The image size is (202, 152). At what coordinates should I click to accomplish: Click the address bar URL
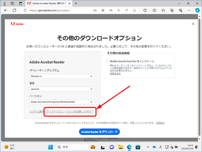tap(50, 10)
